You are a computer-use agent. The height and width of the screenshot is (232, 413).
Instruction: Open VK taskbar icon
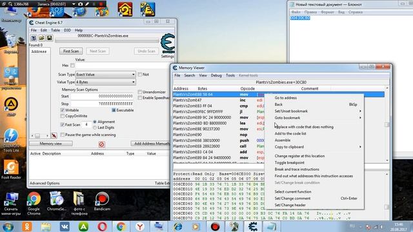[65, 226]
